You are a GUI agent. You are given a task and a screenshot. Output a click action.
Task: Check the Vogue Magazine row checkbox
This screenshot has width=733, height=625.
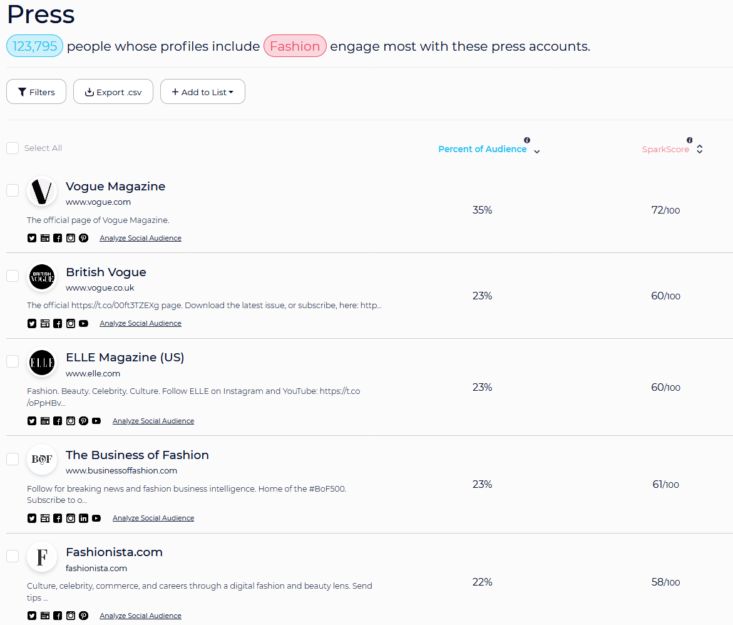[13, 190]
